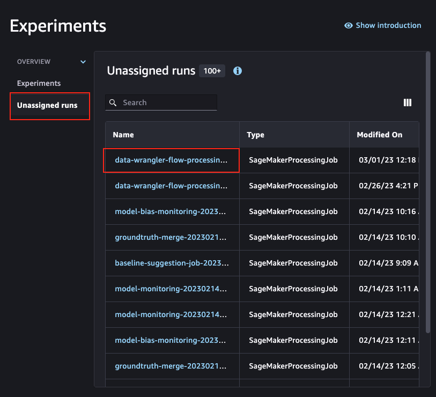Click SageMakerProcessingJob type in baseline-suggestion-job row

(x=293, y=263)
